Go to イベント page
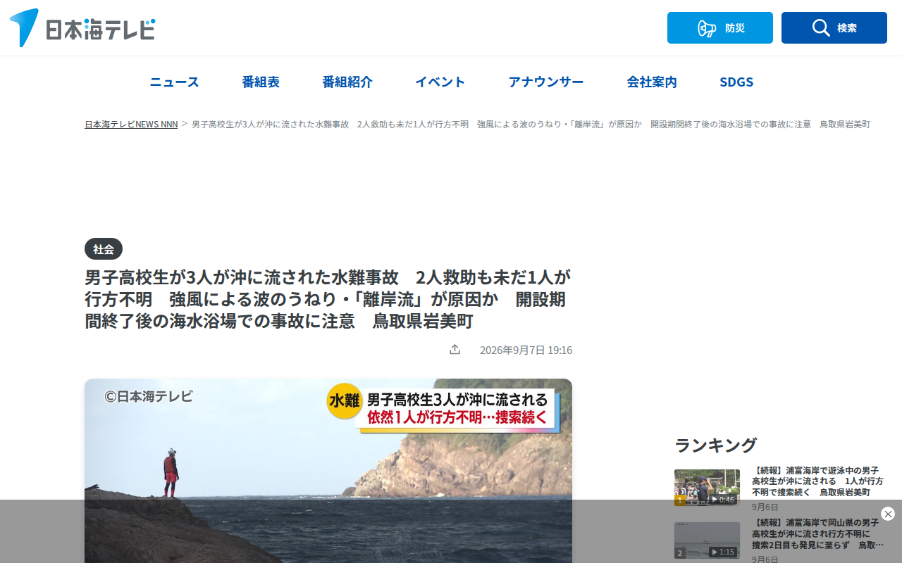Viewport: 902px width, 563px height. coord(440,82)
